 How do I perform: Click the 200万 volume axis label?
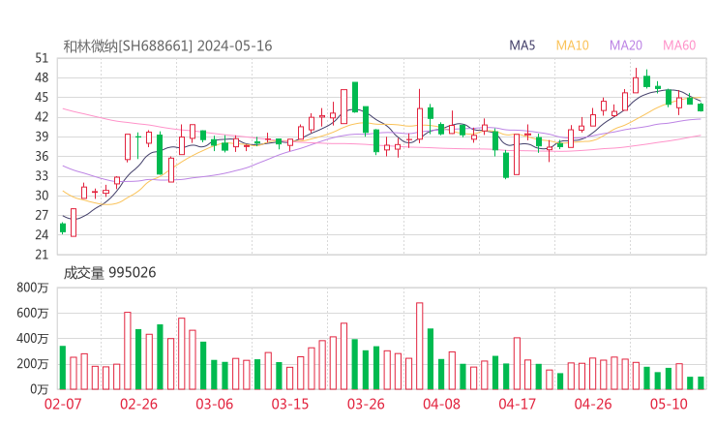33,364
